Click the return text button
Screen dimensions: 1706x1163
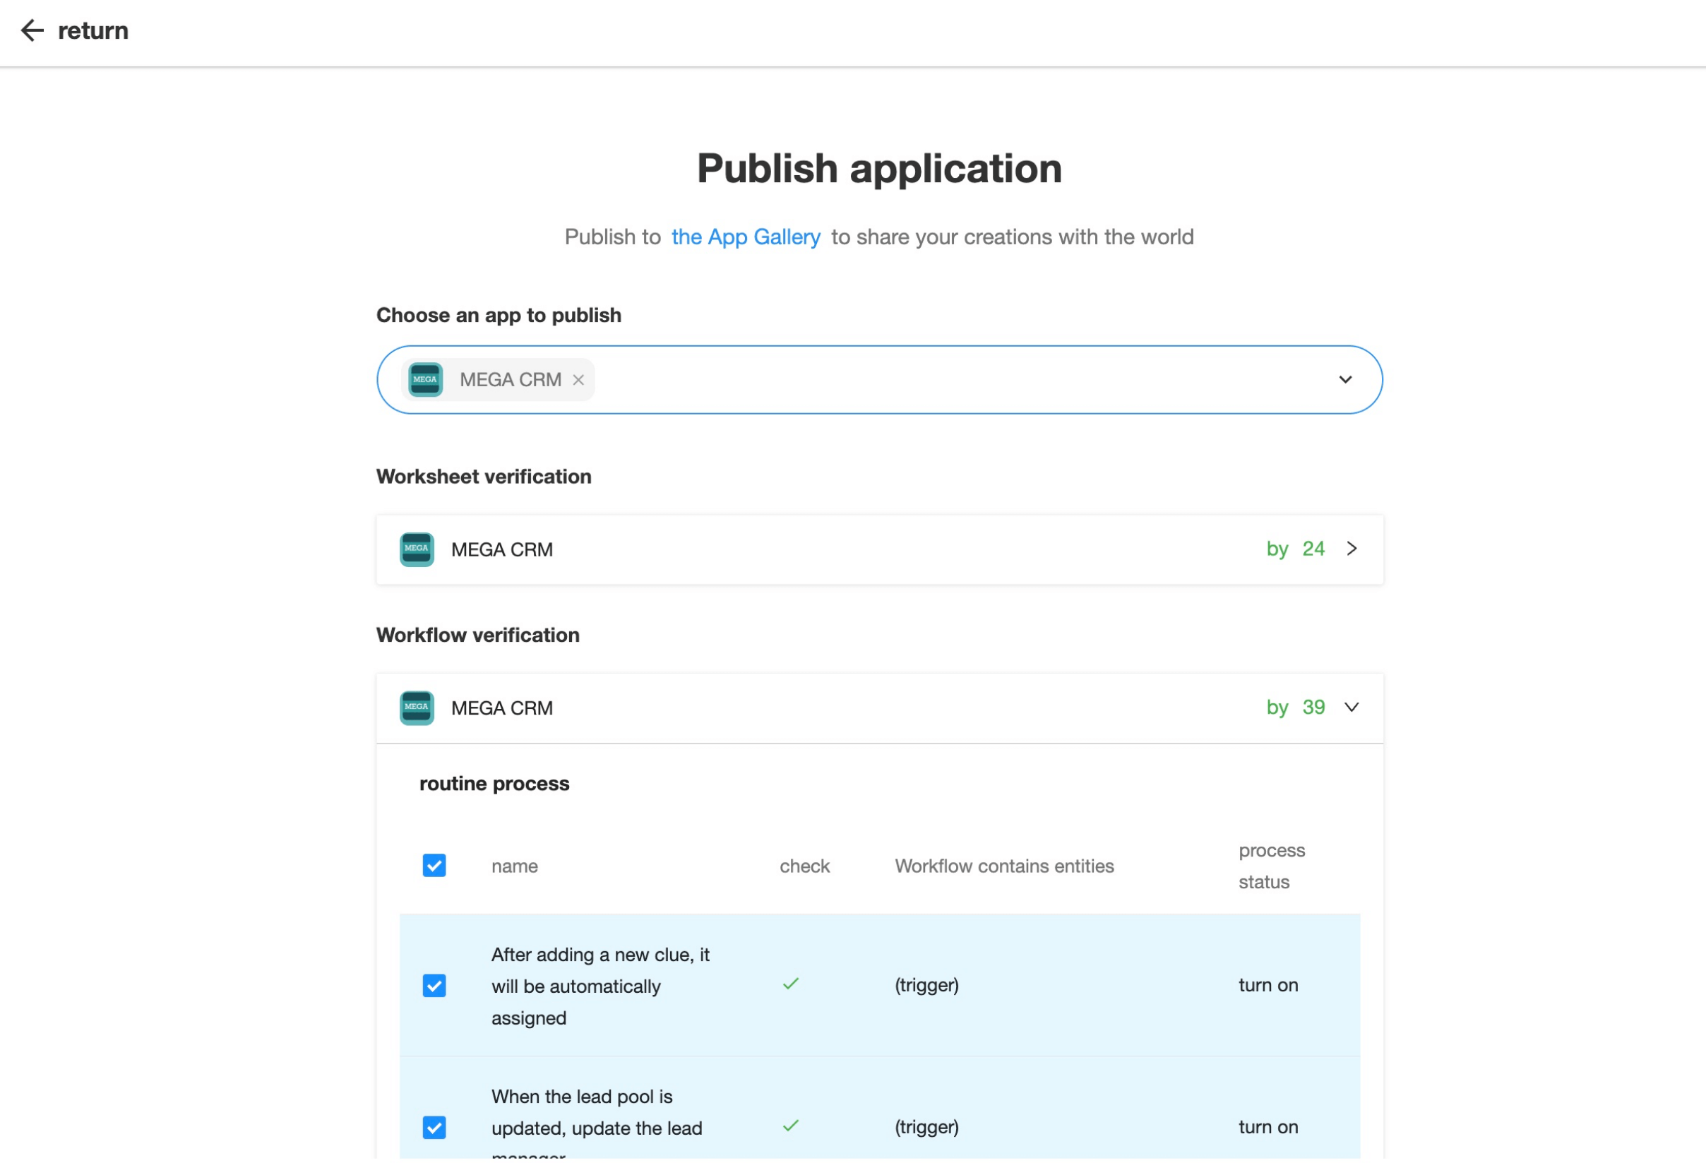click(93, 31)
